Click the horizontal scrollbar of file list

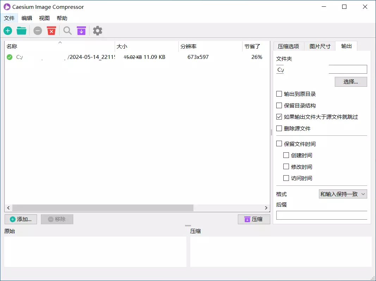pyautogui.click(x=103, y=208)
